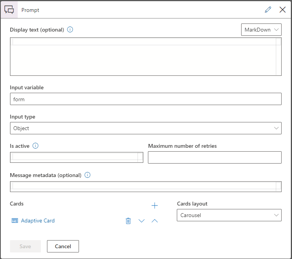The height and width of the screenshot is (259, 292).
Task: Click the Adaptive Card type icon
Action: pos(15,221)
